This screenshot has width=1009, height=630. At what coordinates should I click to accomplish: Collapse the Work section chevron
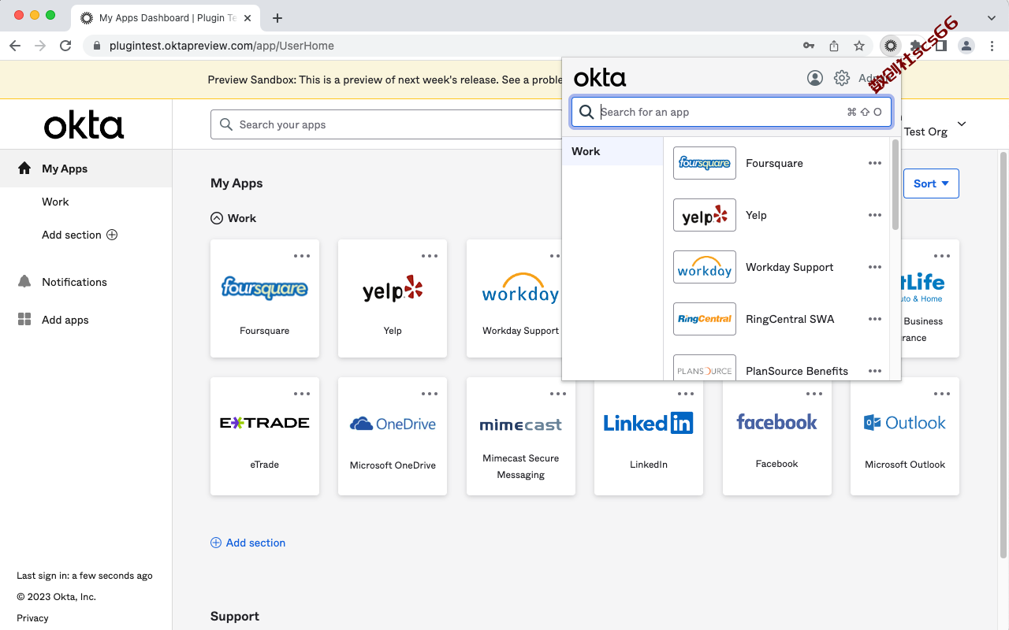pos(217,218)
